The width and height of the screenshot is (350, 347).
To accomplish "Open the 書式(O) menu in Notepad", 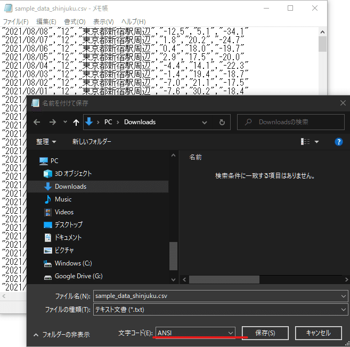I will tap(75, 22).
